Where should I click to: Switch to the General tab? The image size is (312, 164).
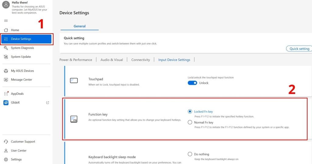pyautogui.click(x=80, y=26)
